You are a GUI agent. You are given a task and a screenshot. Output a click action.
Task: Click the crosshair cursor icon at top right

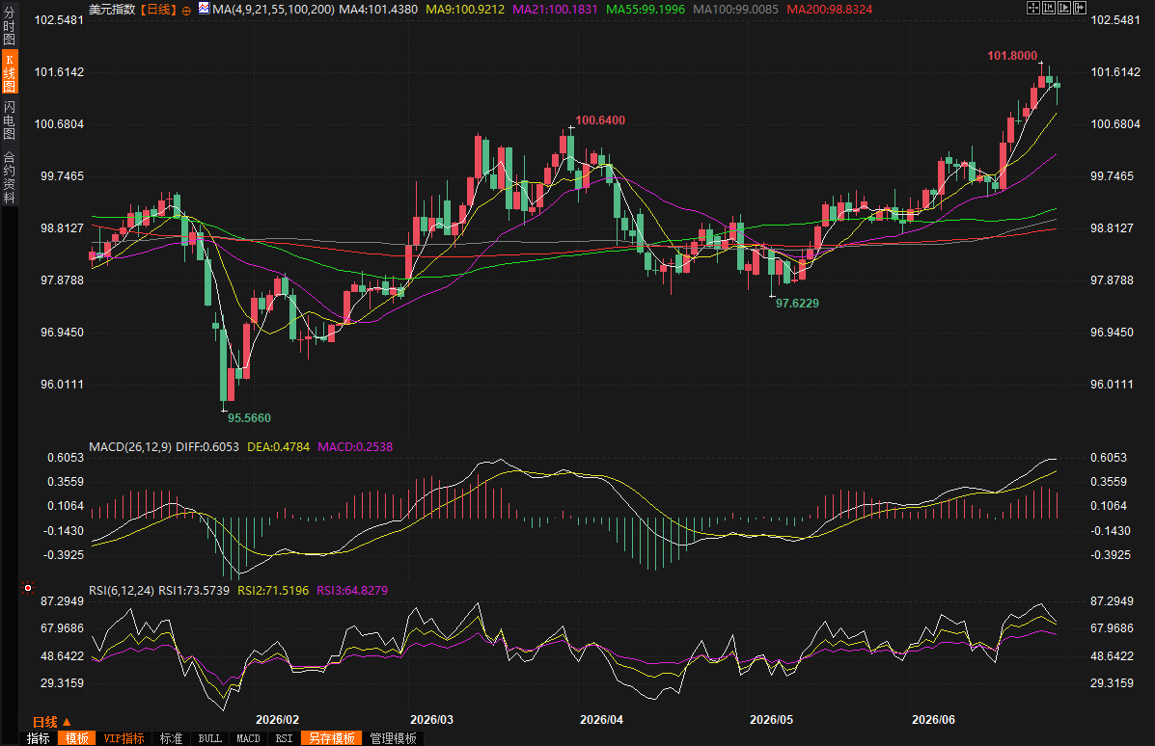coord(1033,8)
